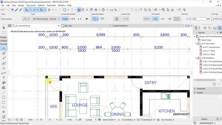Select the Fill tool icon

pyautogui.click(x=4, y=87)
